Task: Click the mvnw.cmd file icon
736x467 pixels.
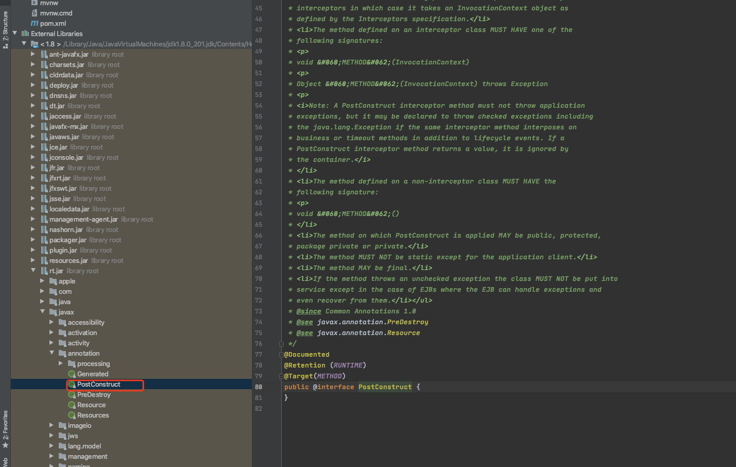Action: click(35, 13)
